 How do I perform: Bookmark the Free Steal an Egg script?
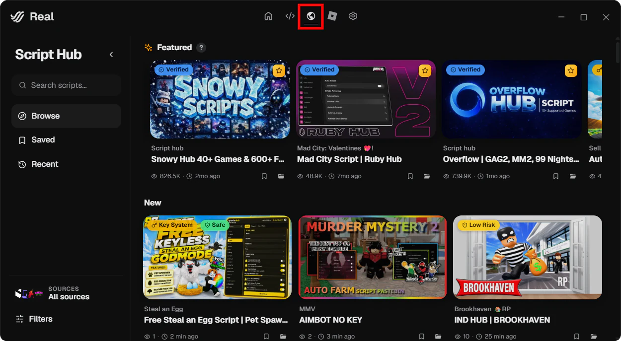[x=266, y=337]
